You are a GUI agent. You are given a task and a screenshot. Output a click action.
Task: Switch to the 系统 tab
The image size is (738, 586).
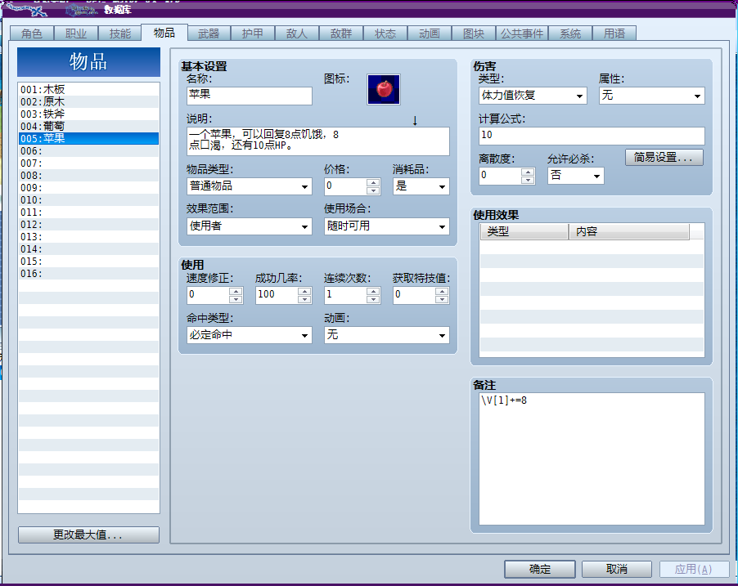pyautogui.click(x=570, y=34)
